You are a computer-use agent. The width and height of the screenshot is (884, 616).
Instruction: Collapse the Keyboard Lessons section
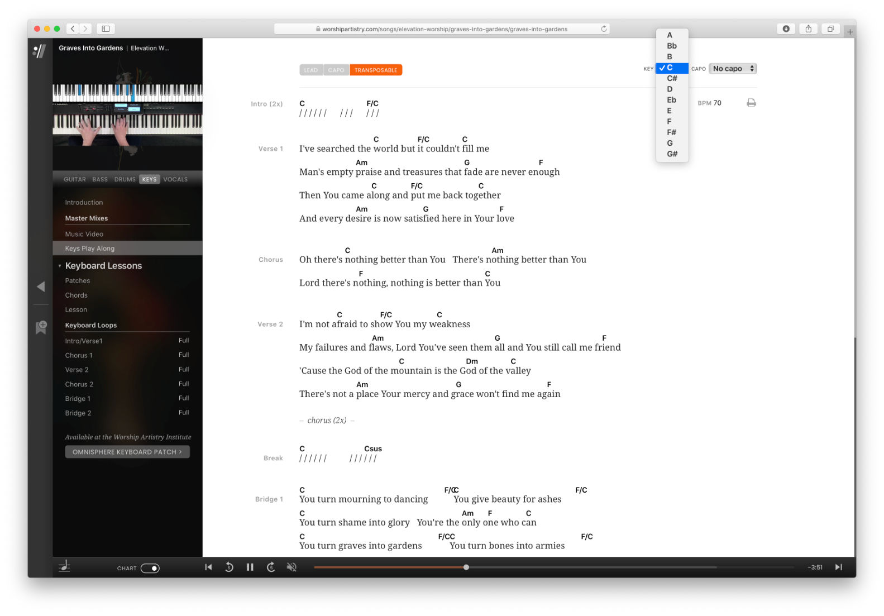60,266
